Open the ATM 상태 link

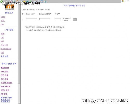[x=5, y=71]
